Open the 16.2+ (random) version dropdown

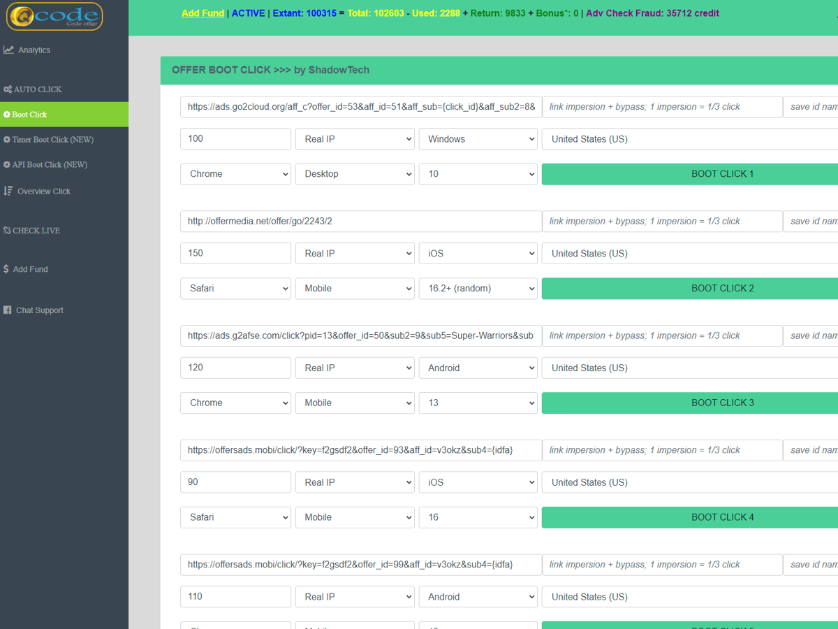[x=478, y=289]
